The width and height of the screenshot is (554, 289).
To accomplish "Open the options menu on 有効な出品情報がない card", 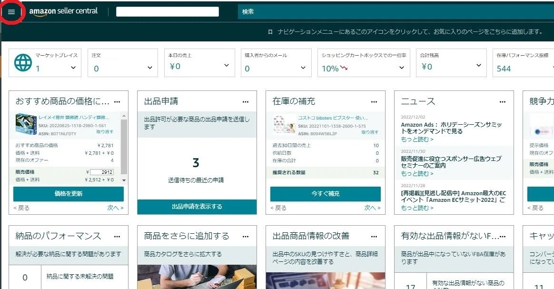I will 503,236.
